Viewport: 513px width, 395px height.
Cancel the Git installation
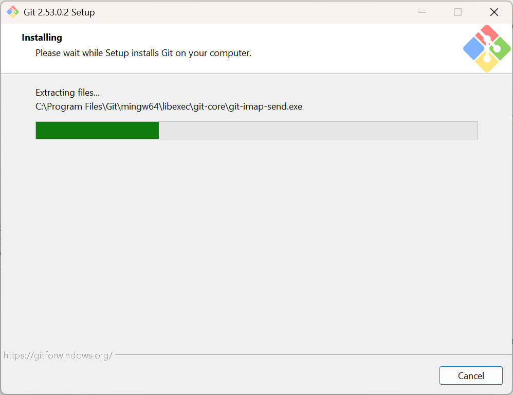pos(471,375)
